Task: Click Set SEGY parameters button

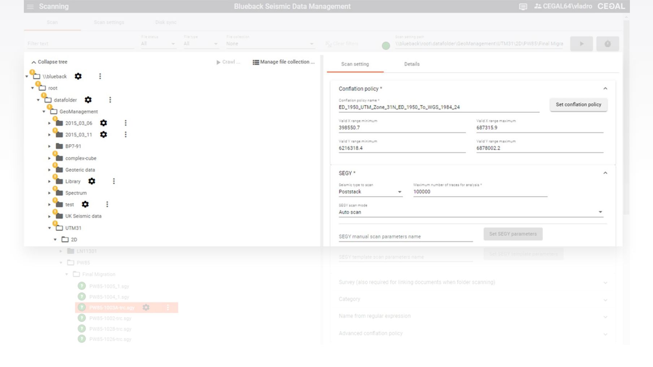Action: point(513,234)
